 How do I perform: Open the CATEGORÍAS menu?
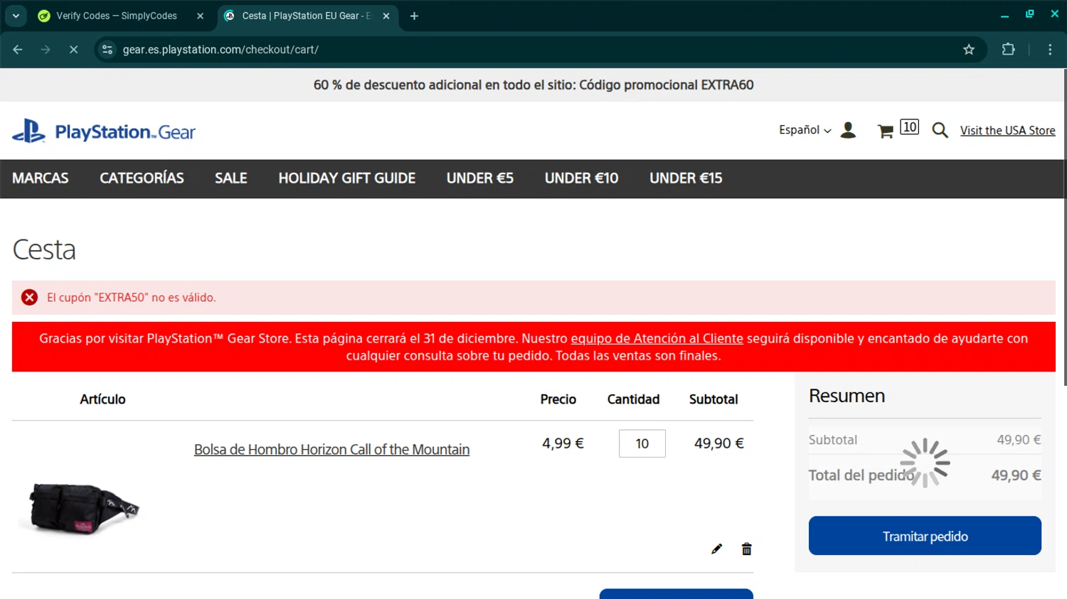(142, 178)
